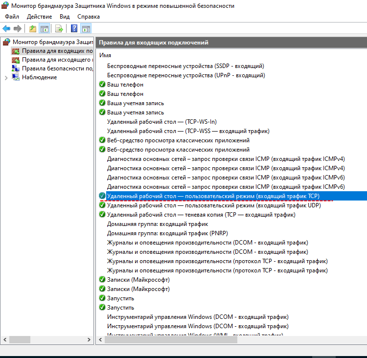
Task: Select Наблюдение tree item label
Action: (39, 77)
